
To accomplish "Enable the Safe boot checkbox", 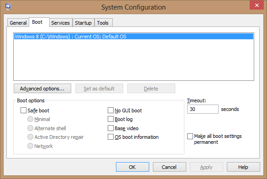I will 23,111.
